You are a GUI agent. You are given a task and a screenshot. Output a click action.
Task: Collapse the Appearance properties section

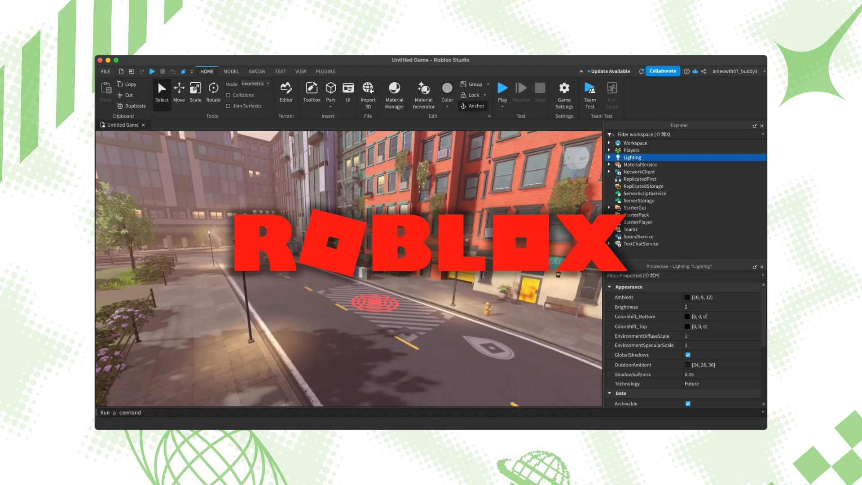pyautogui.click(x=610, y=287)
